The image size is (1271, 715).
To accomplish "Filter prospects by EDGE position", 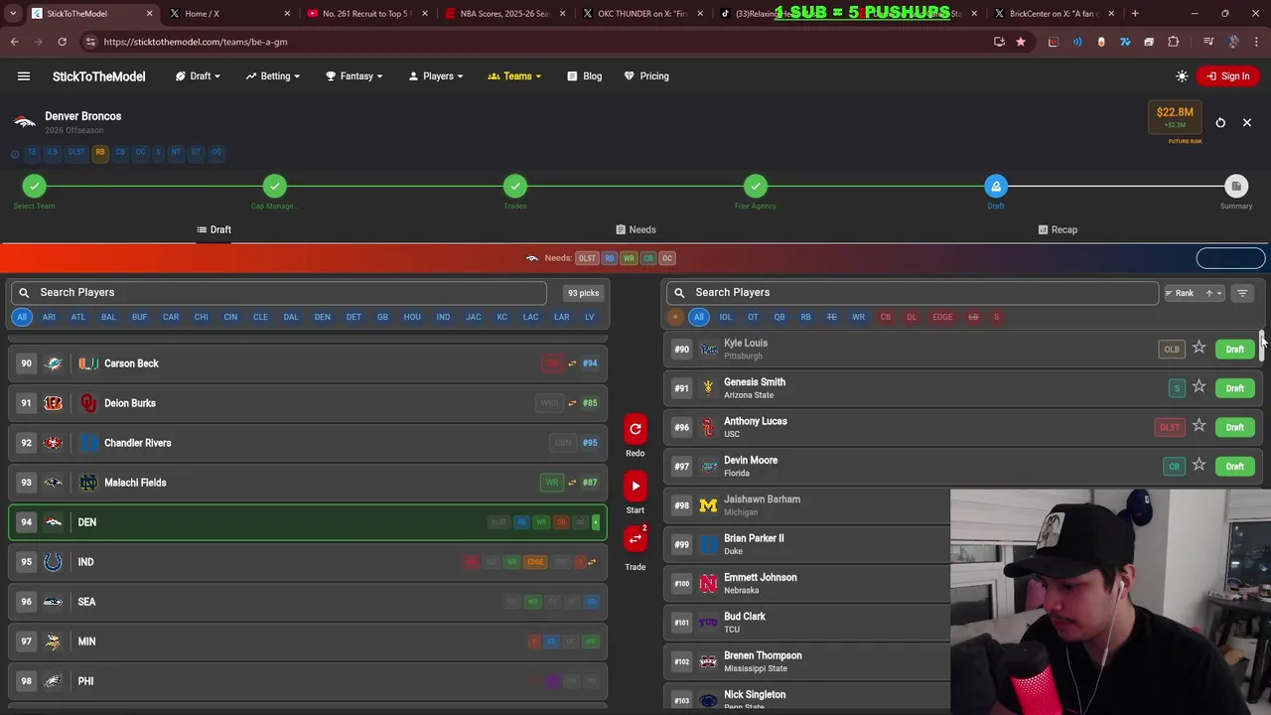I will (x=942, y=317).
